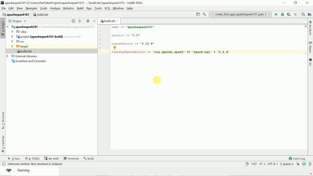313x176 pixels.
Task: Change file encoding UTF-8 in status bar
Action: [272, 164]
